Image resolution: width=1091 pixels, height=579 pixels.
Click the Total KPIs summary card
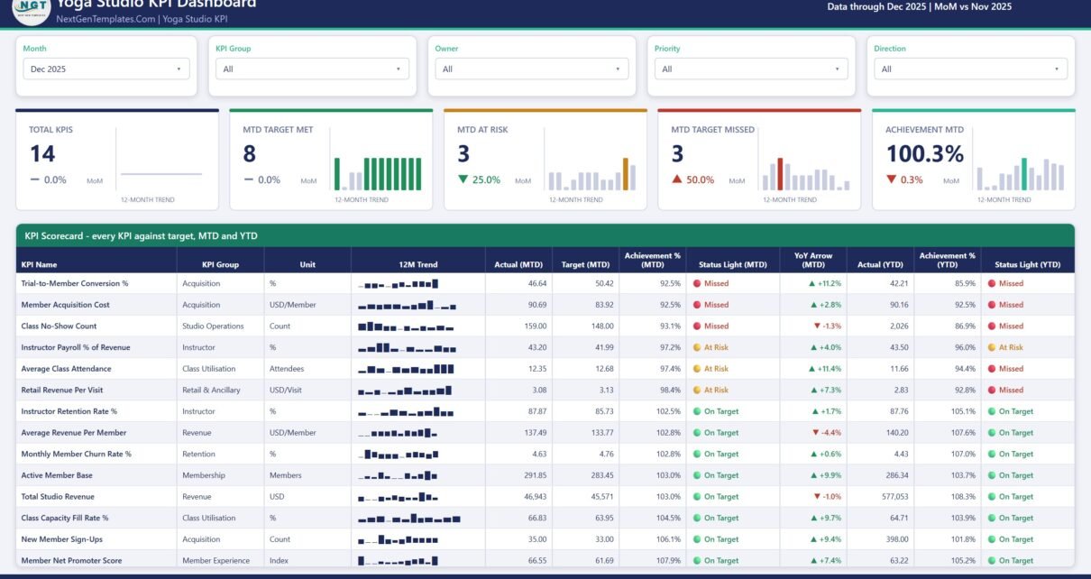117,161
